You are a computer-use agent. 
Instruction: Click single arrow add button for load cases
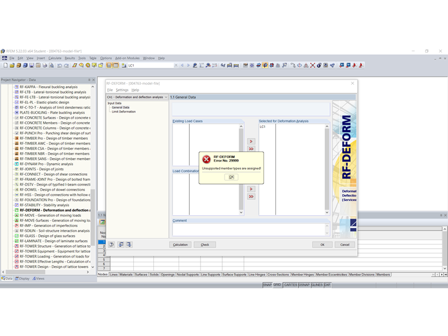click(x=251, y=141)
